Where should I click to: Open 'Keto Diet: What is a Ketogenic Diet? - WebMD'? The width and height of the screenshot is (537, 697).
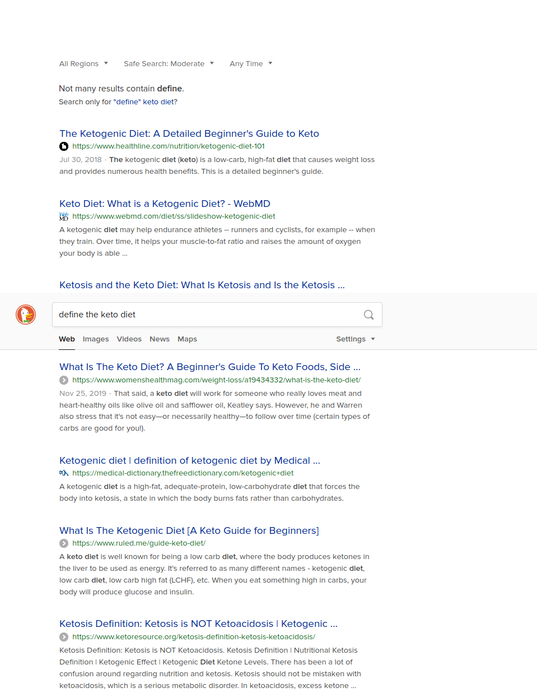[x=165, y=204]
